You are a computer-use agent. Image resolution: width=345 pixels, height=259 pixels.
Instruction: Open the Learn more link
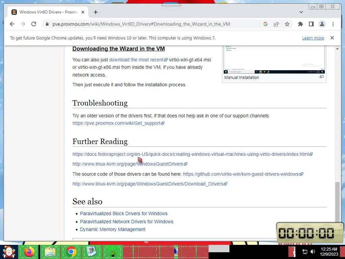coord(313,38)
